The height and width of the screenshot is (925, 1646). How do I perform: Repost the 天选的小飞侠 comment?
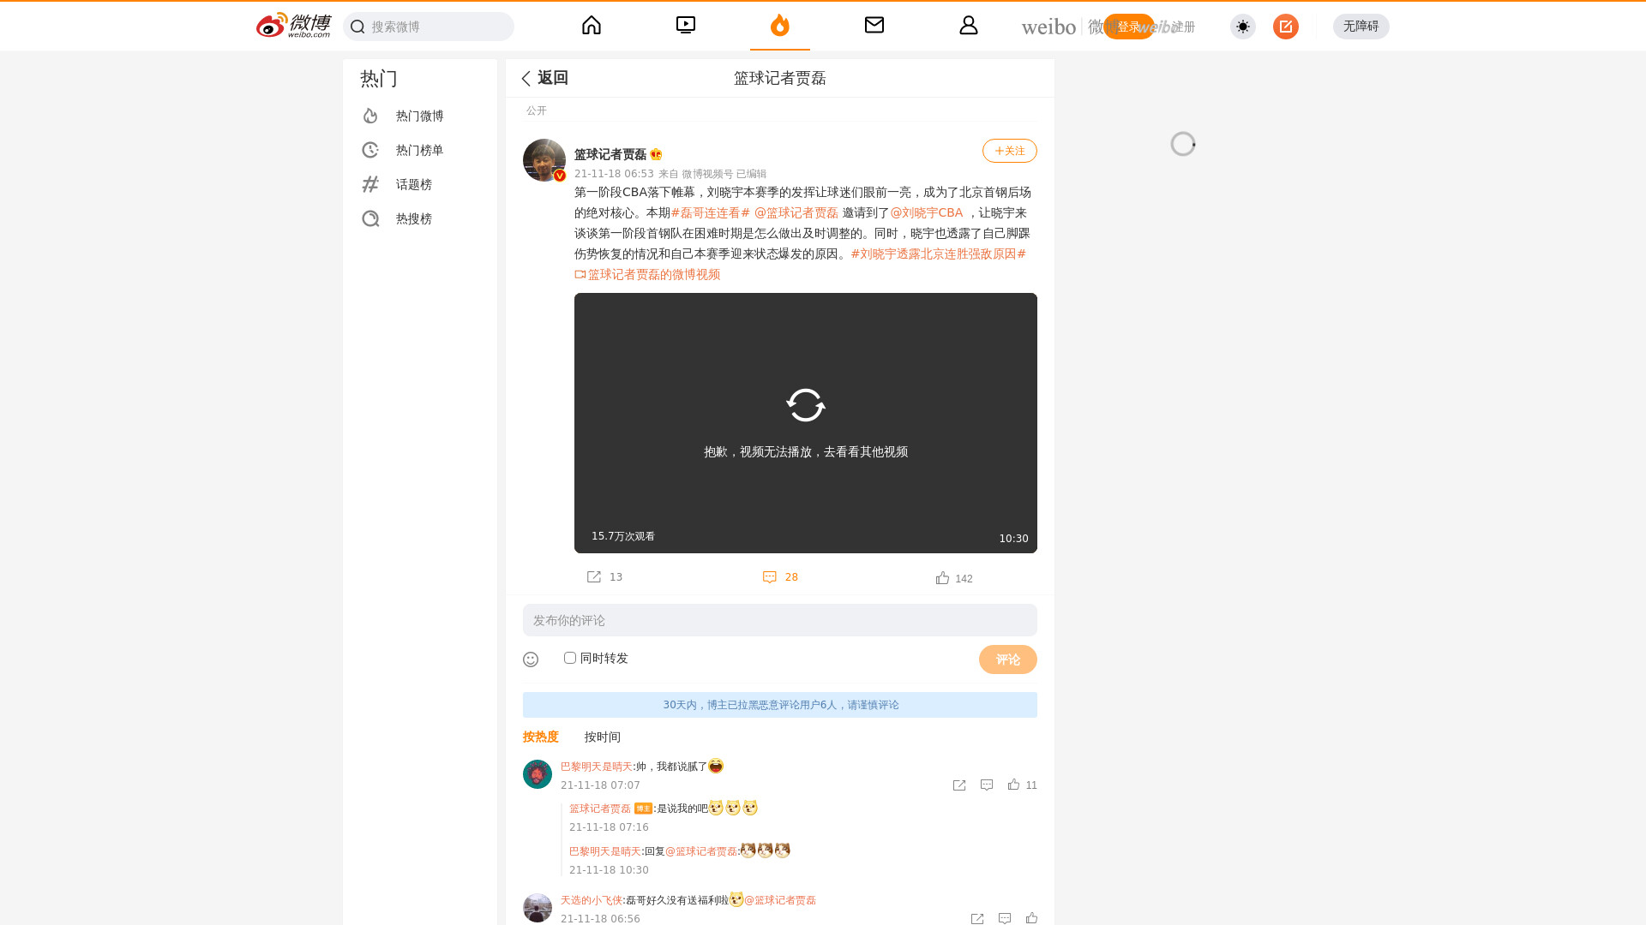[x=977, y=919]
